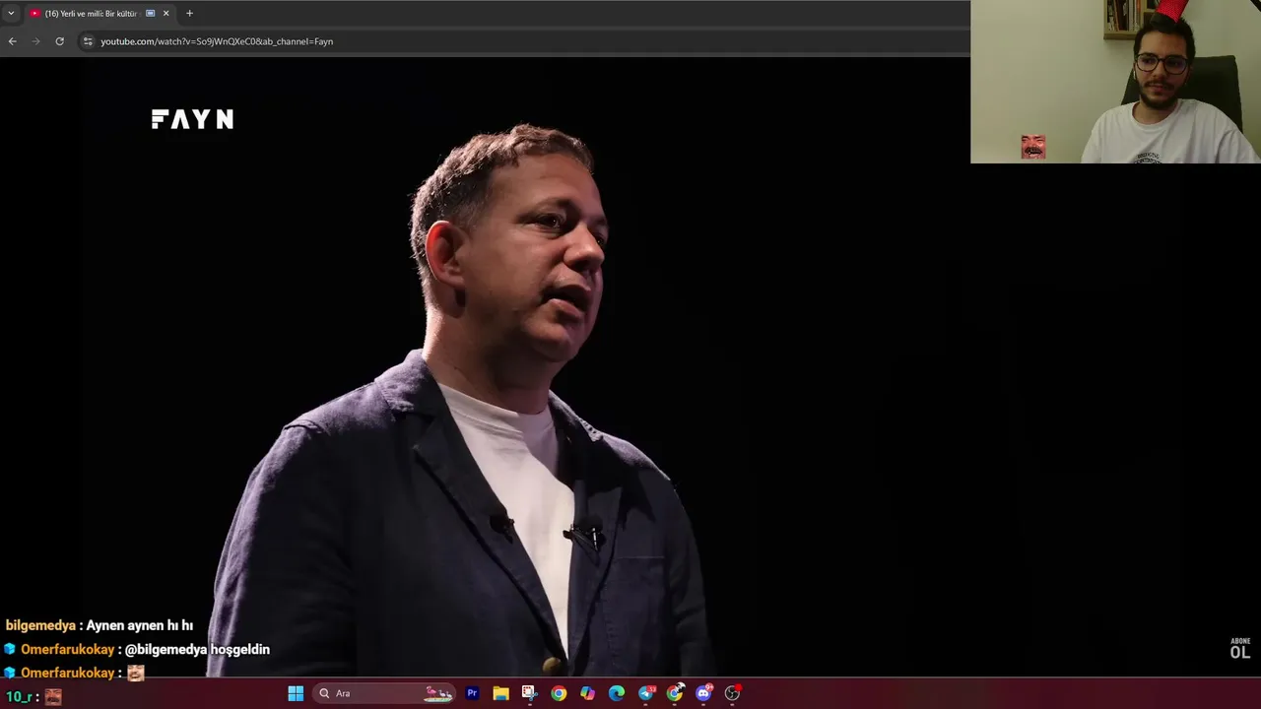This screenshot has width=1261, height=709.
Task: Open File Explorer from the taskbar
Action: pos(500,693)
